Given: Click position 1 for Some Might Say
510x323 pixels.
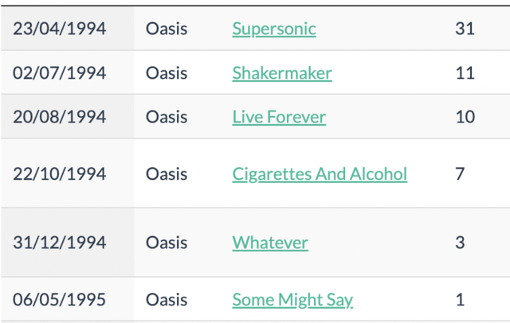Looking at the screenshot, I should coord(460,300).
